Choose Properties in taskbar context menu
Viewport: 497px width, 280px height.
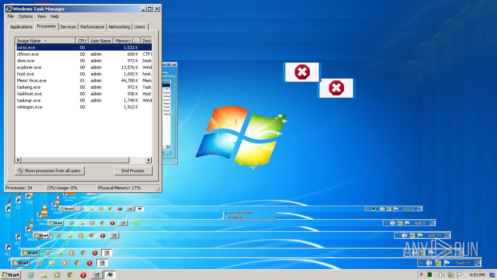236,217
